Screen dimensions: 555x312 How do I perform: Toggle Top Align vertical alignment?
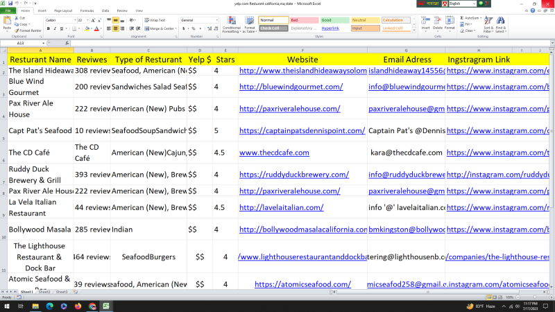[x=109, y=21]
